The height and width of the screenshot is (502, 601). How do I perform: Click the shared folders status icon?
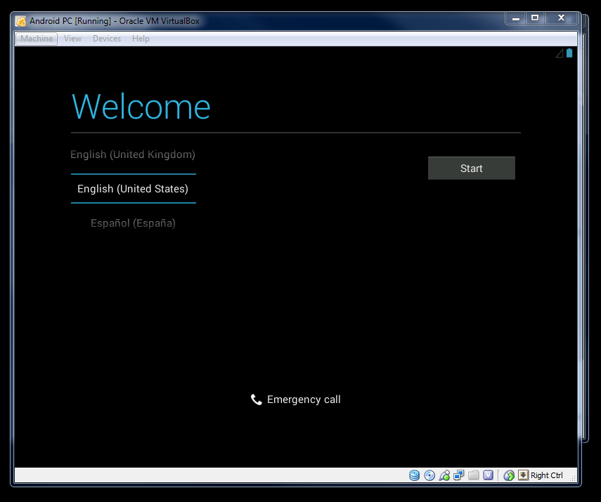pyautogui.click(x=473, y=475)
